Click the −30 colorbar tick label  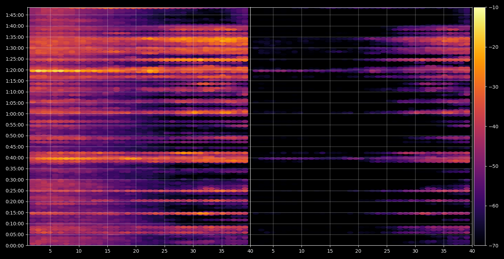pos(493,87)
